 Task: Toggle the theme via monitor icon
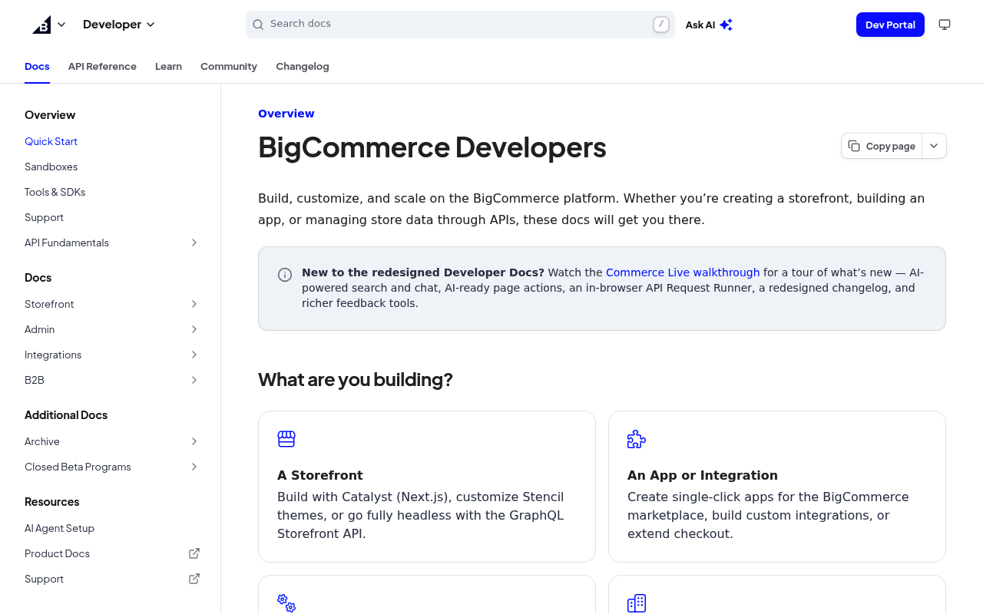[945, 25]
